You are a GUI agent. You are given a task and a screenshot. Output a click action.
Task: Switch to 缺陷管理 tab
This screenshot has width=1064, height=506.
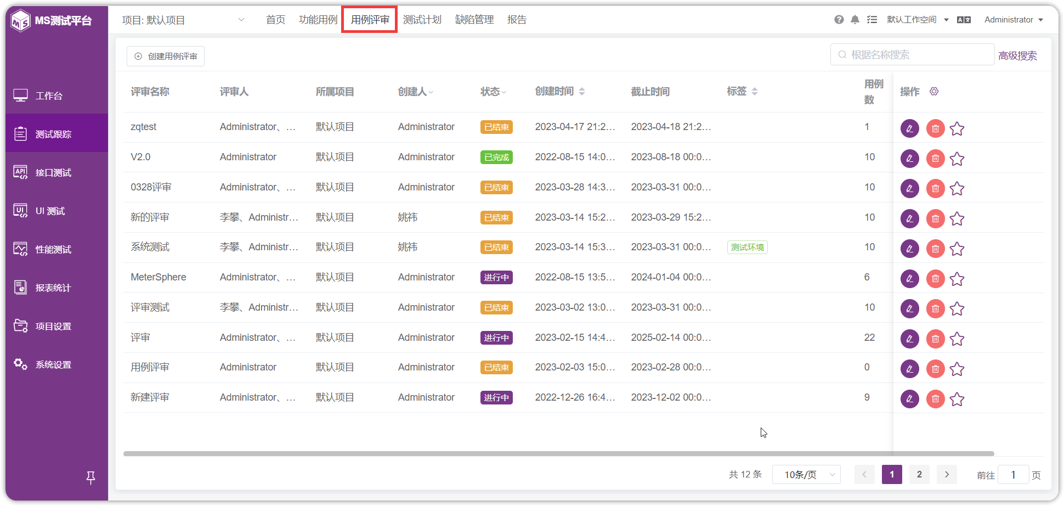pos(474,20)
